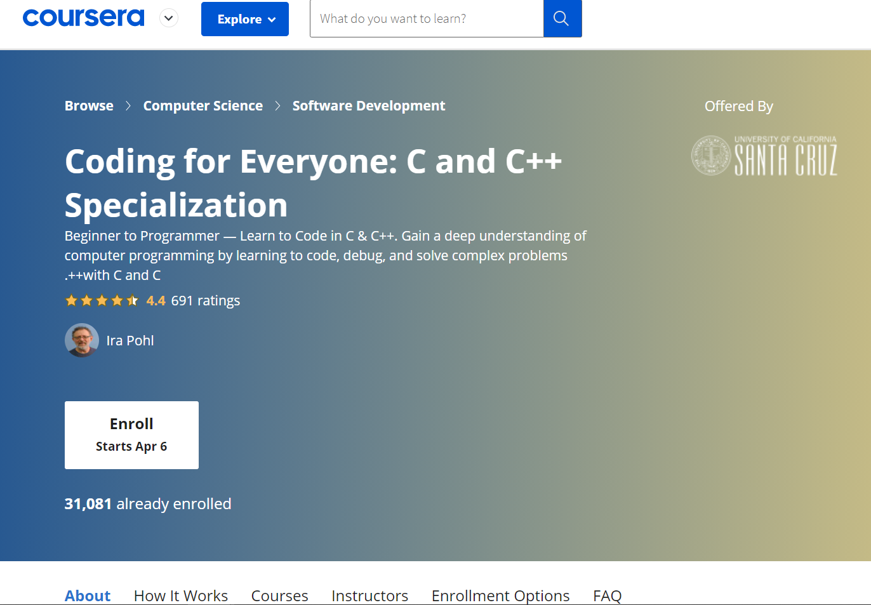
Task: Switch to the FAQ tab
Action: 608,595
